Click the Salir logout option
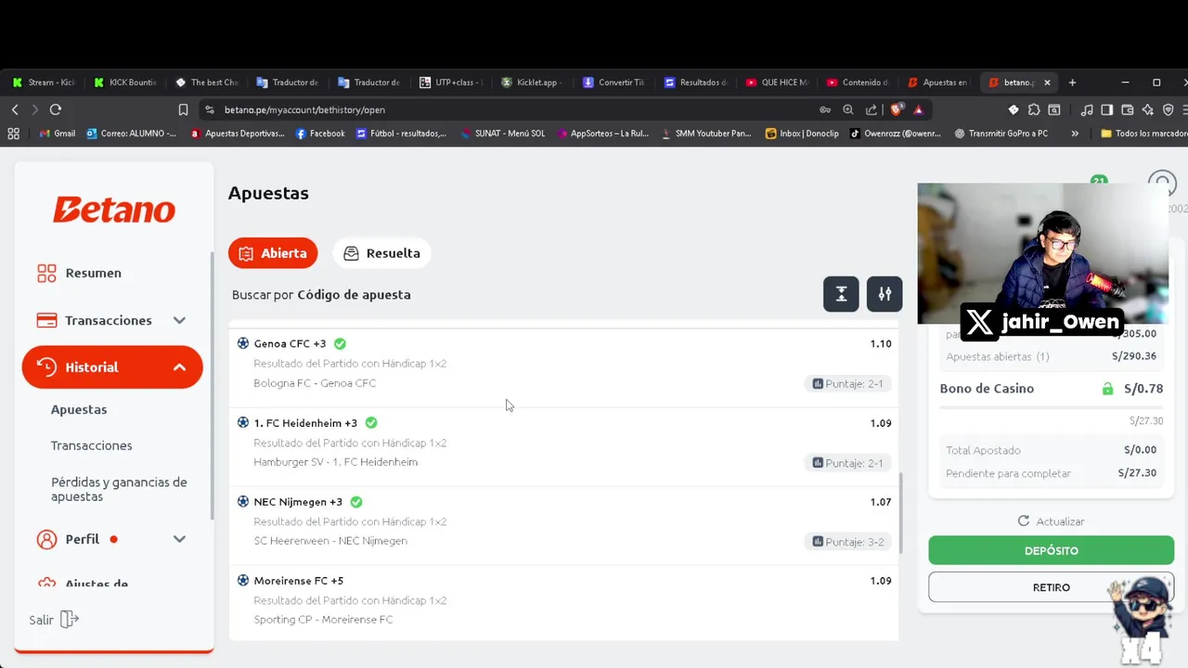Screen dimensions: 1188x668 (x=54, y=620)
